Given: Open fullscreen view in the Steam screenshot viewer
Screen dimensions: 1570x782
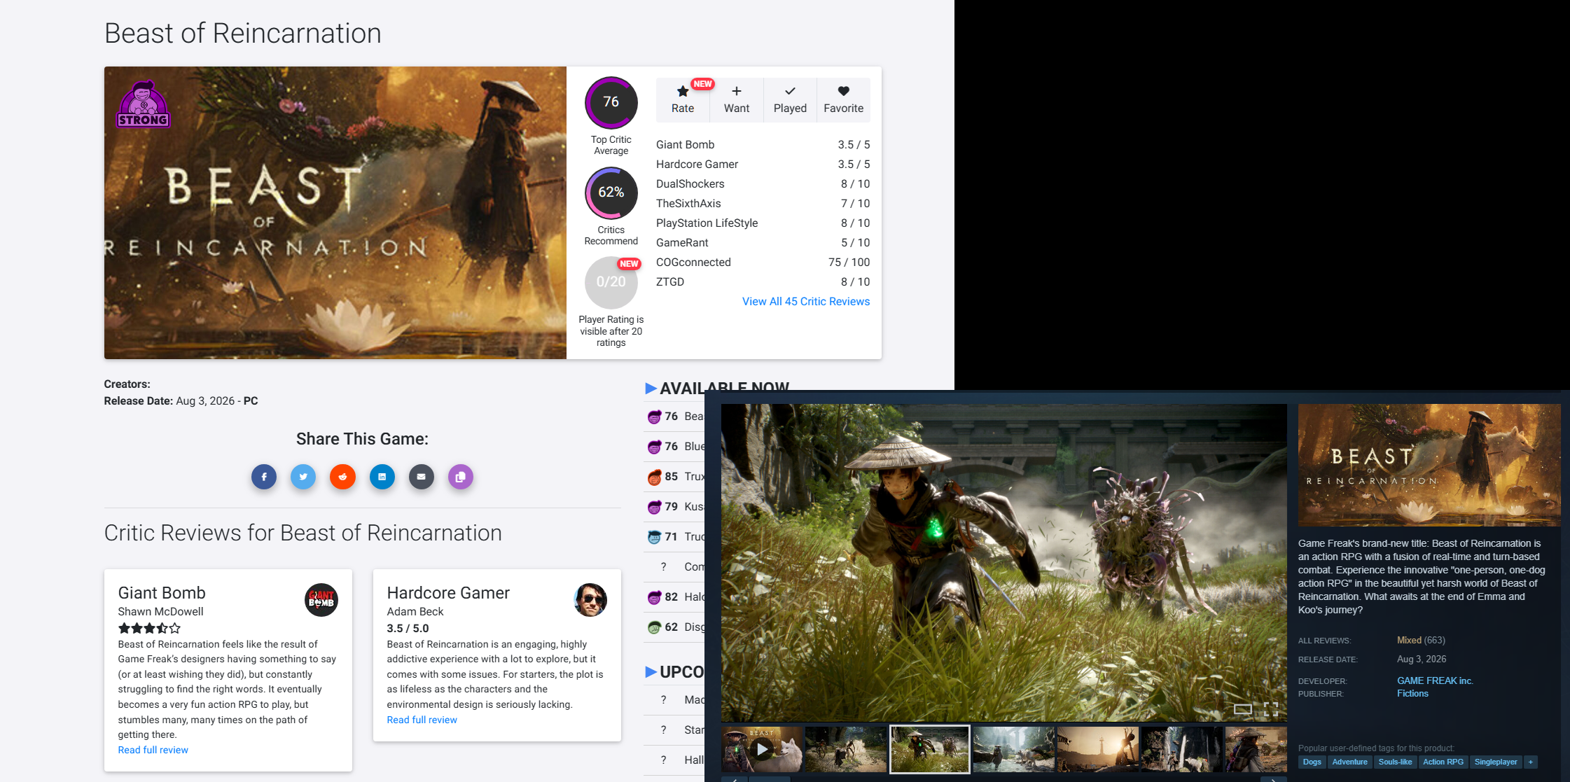Looking at the screenshot, I should click(1271, 709).
